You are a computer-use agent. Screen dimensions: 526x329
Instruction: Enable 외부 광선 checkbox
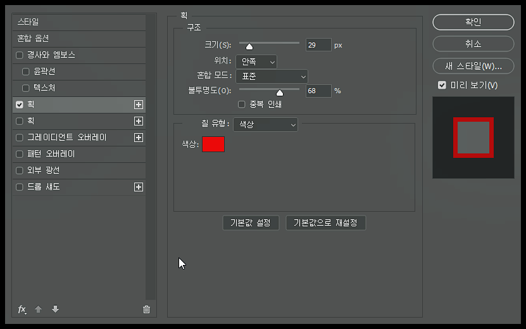(x=20, y=171)
